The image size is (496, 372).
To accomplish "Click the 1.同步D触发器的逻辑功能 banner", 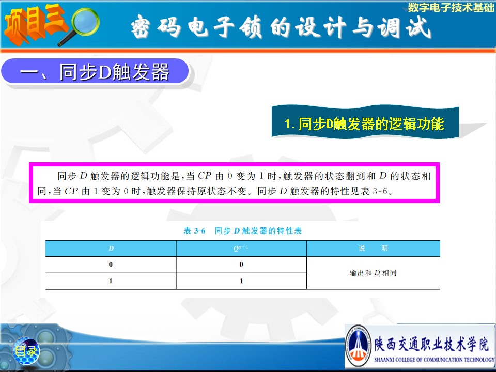I will (x=364, y=123).
